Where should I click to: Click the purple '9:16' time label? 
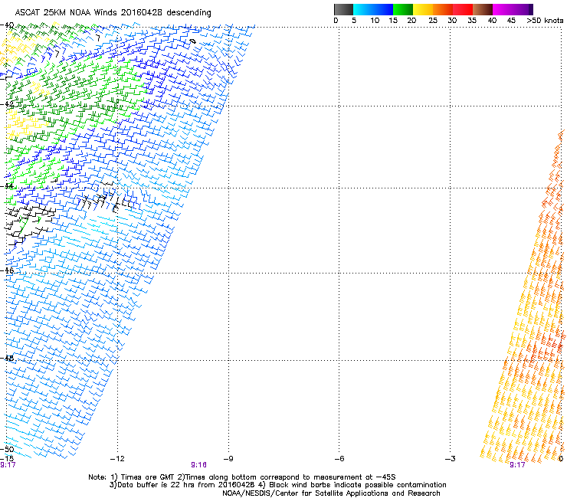click(198, 465)
